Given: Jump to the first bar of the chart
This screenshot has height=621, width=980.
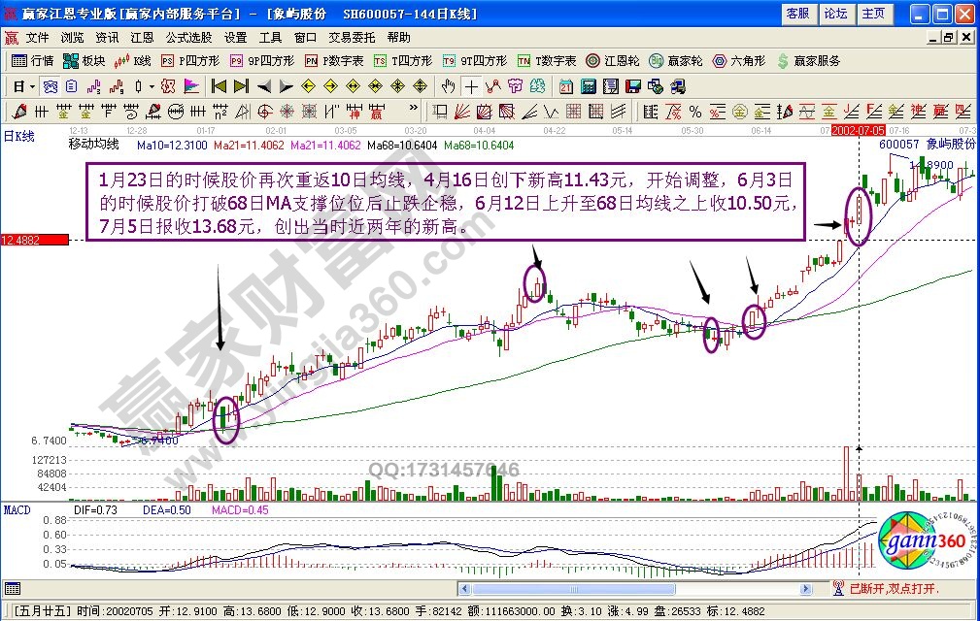Looking at the screenshot, I should pos(219,85).
